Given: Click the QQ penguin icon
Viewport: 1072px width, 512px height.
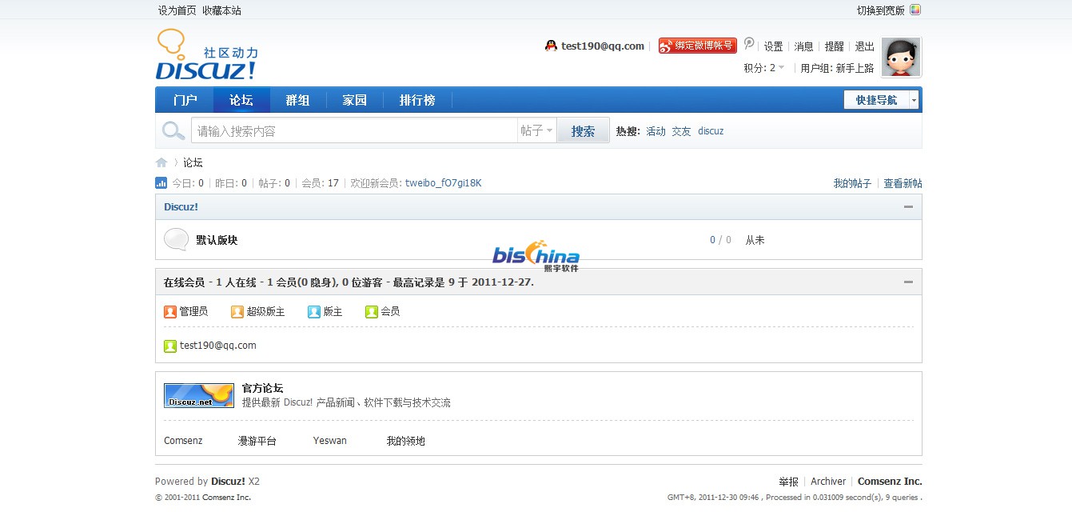Looking at the screenshot, I should (x=551, y=46).
